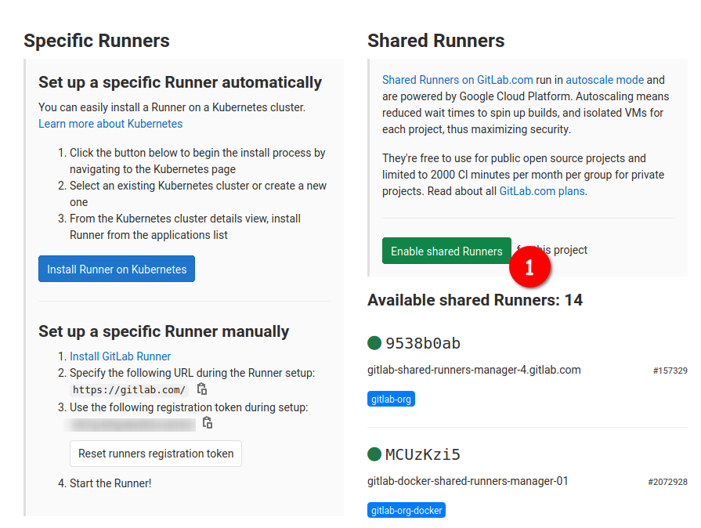
Task: Click Available shared Runners: 14 heading
Action: click(x=475, y=300)
